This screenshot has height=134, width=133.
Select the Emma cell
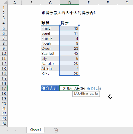pos(50,38)
